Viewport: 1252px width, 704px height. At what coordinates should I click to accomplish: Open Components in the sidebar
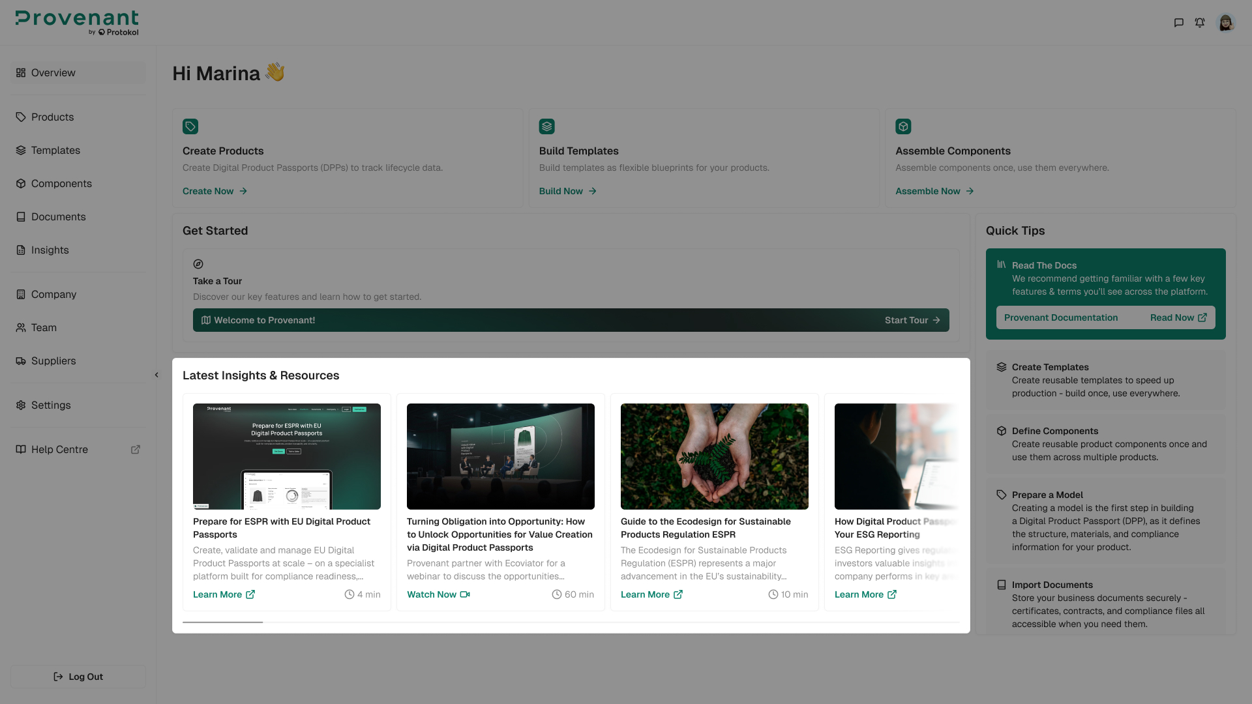(x=78, y=184)
